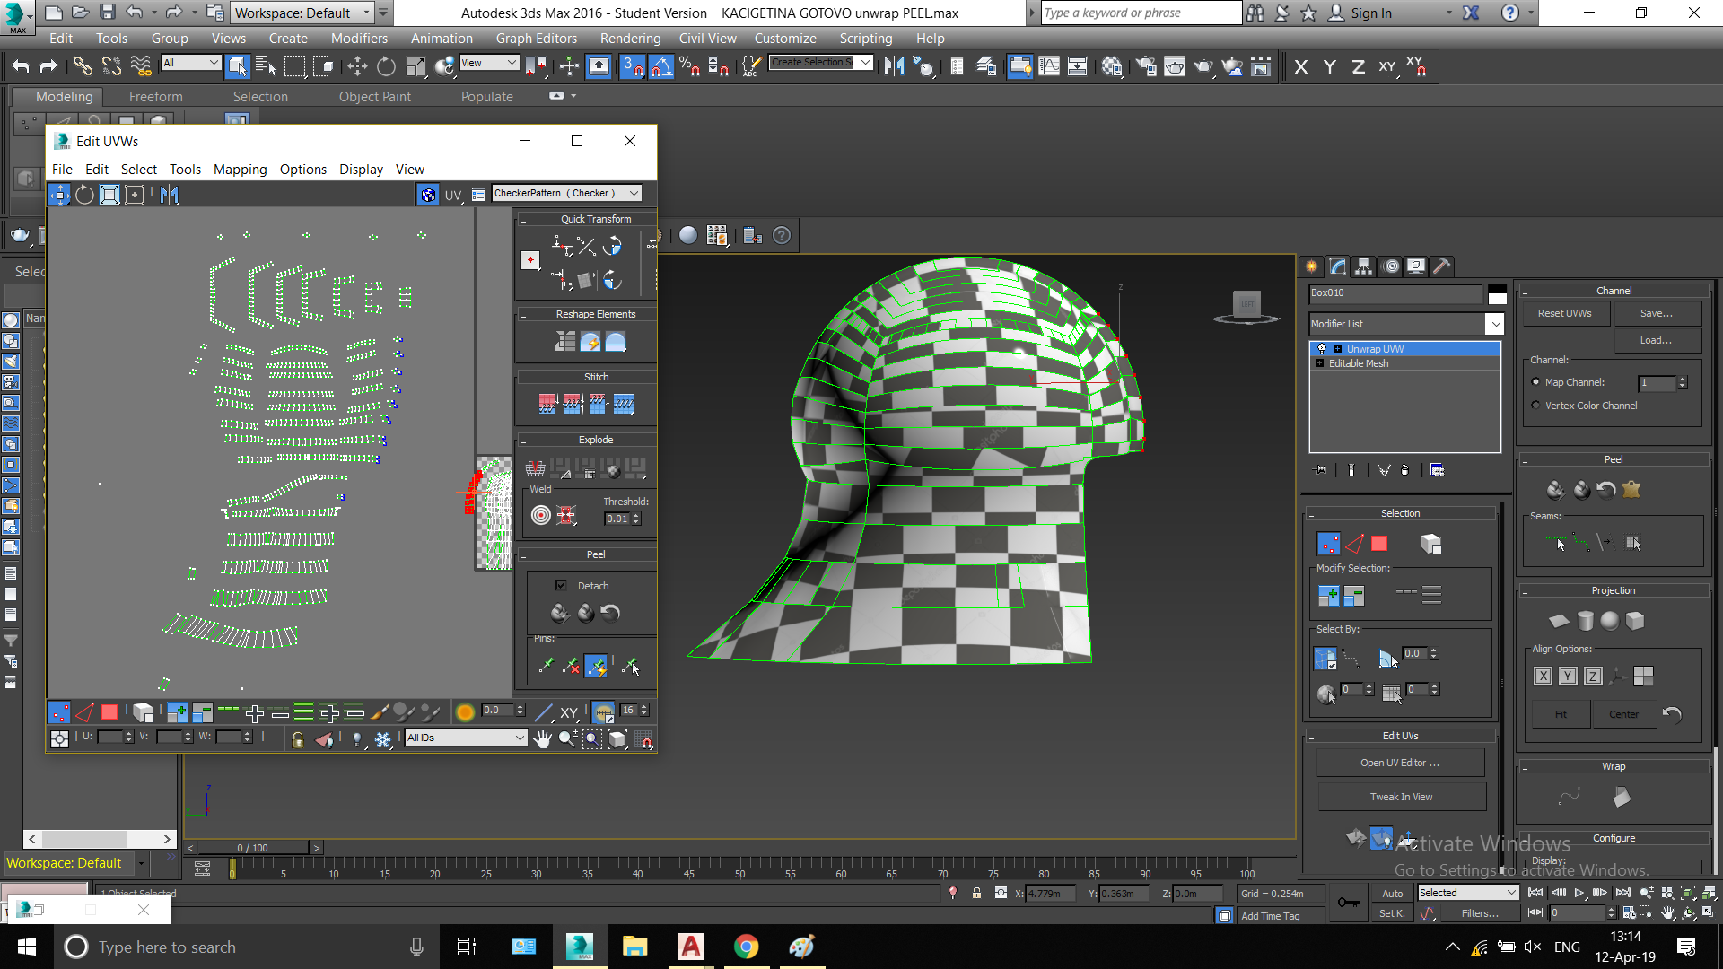This screenshot has width=1723, height=969.
Task: Click the Load... button in Channel
Action: pos(1656,340)
